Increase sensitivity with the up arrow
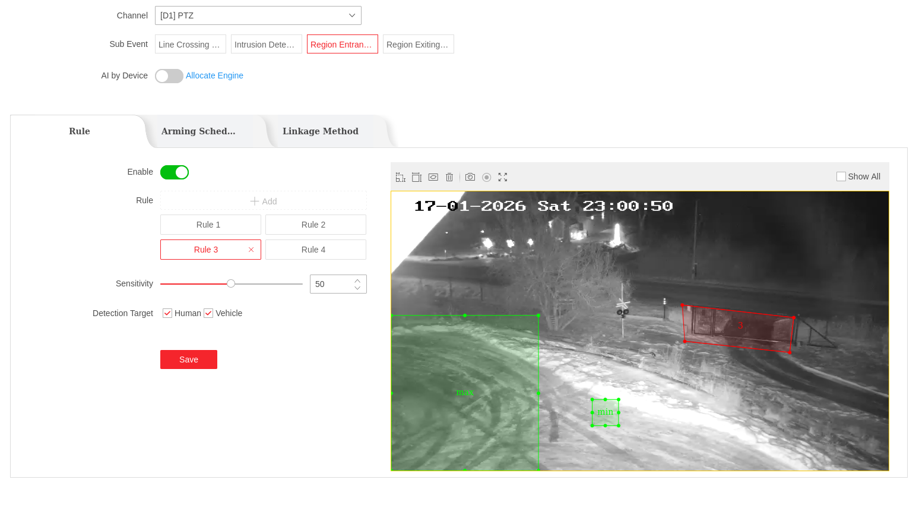Viewport: 919px width, 514px height. click(357, 280)
